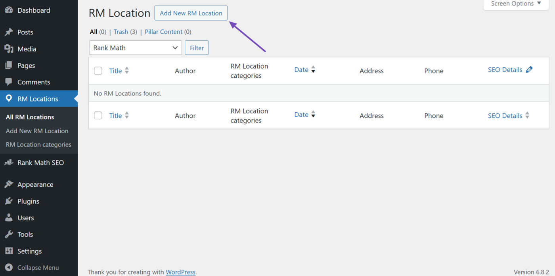The width and height of the screenshot is (555, 276).
Task: Open Settings in the sidebar
Action: [x=39, y=251]
